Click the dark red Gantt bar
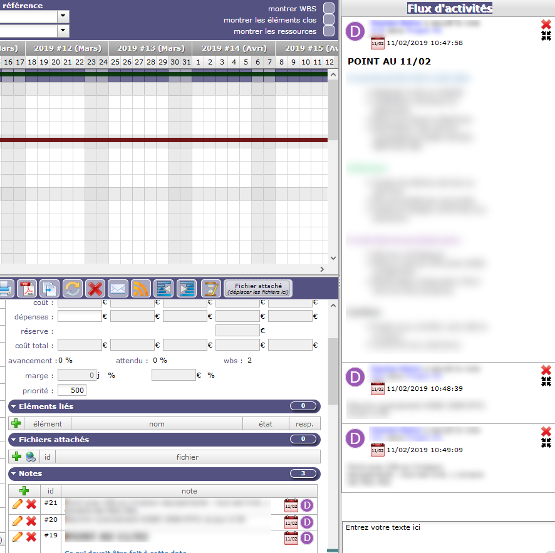This screenshot has height=553, width=555. 163,140
